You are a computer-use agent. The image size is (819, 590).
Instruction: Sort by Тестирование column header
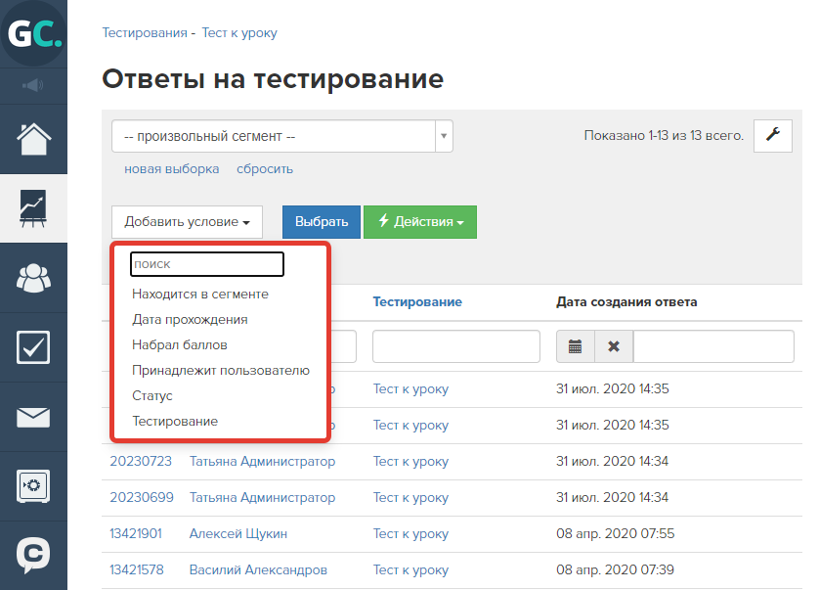coord(417,301)
